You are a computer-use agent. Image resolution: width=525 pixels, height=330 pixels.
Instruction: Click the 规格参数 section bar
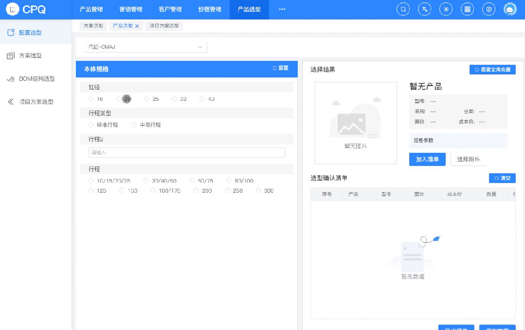458,141
